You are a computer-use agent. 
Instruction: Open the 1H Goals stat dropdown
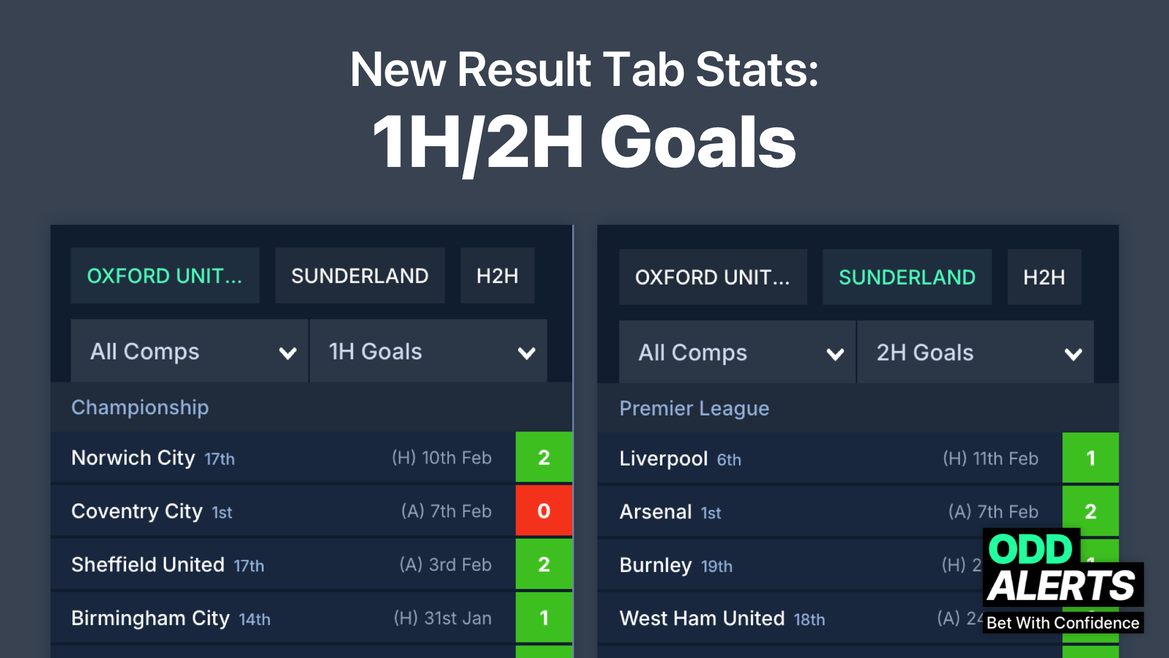[x=429, y=352]
